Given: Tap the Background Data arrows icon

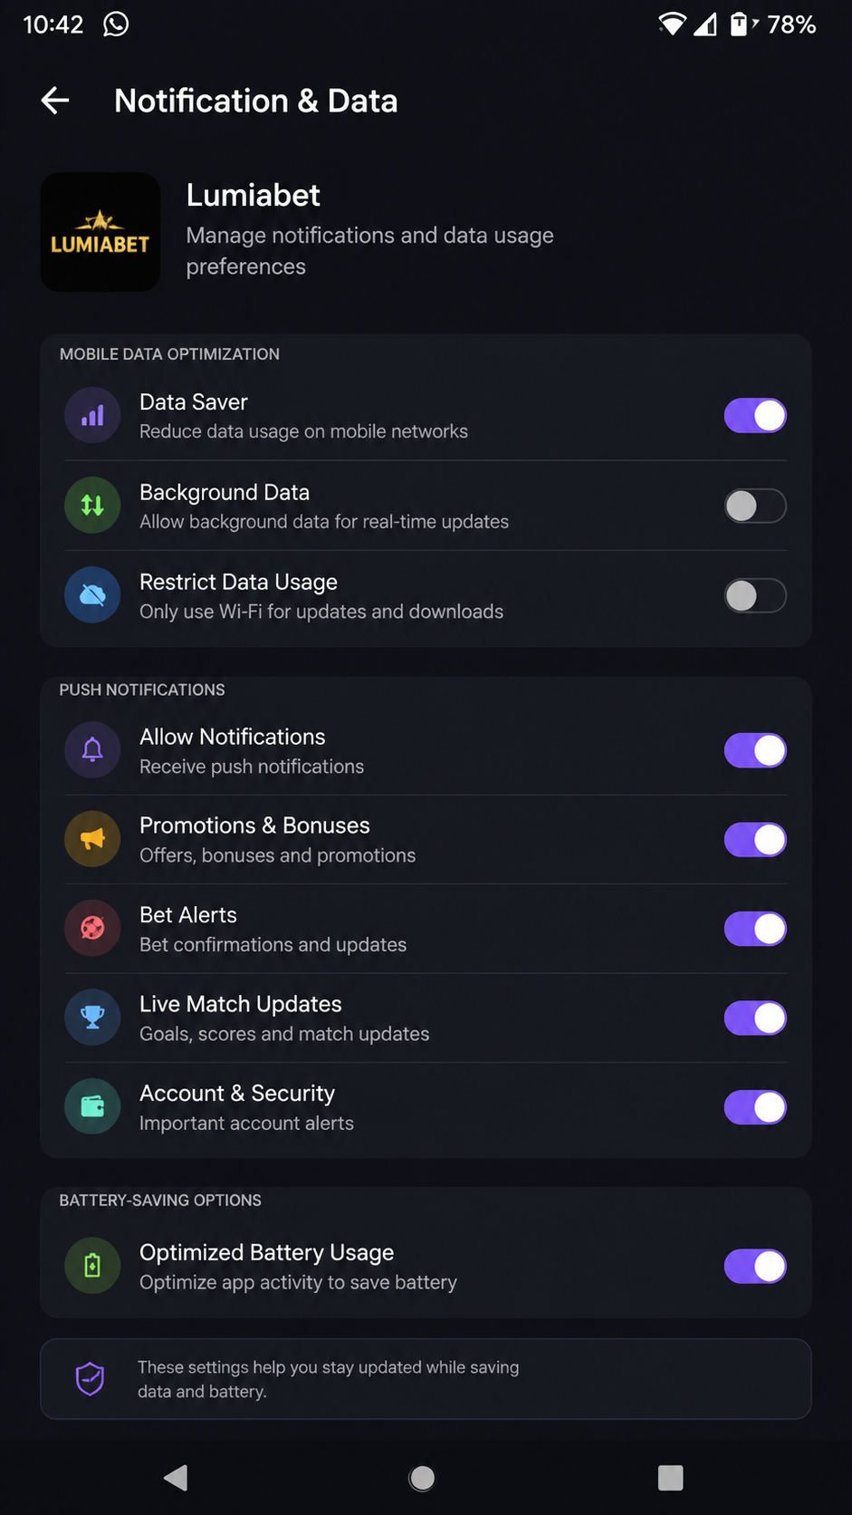Looking at the screenshot, I should tap(92, 505).
